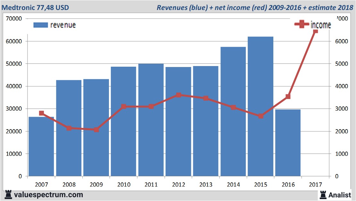Viewport: 356px width, 201px height.
Task: Click the 30000 left axis value
Action: (14, 109)
